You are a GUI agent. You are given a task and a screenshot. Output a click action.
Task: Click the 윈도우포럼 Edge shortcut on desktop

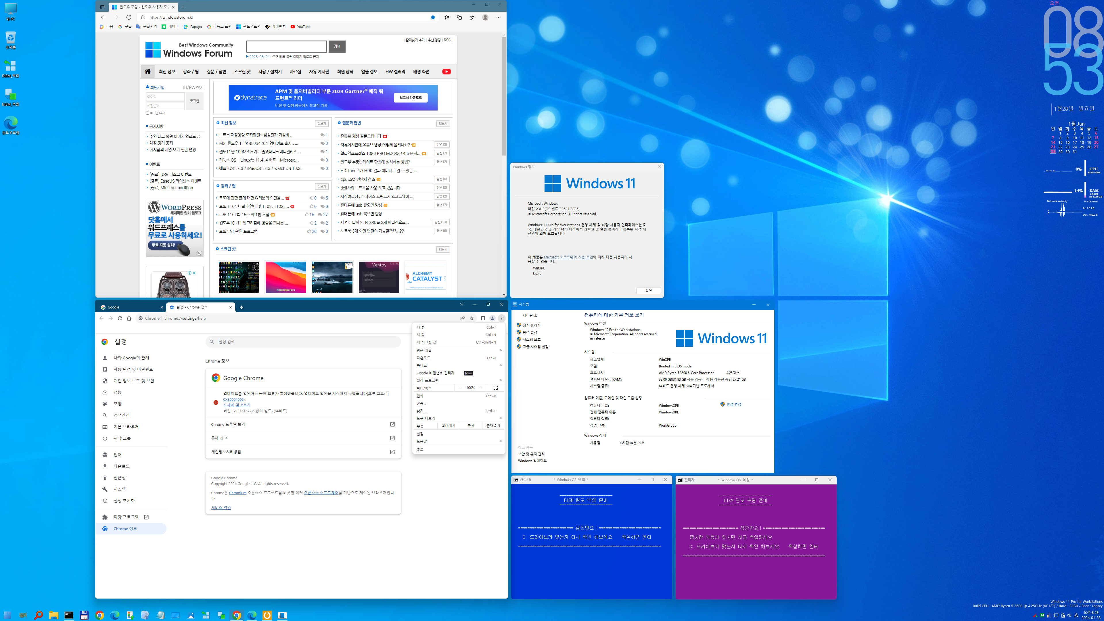point(11,126)
